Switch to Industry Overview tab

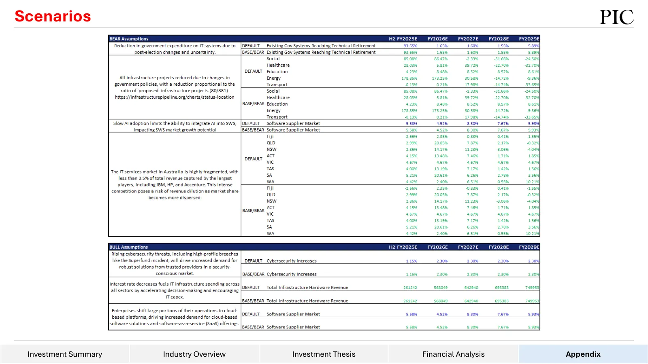point(194,354)
